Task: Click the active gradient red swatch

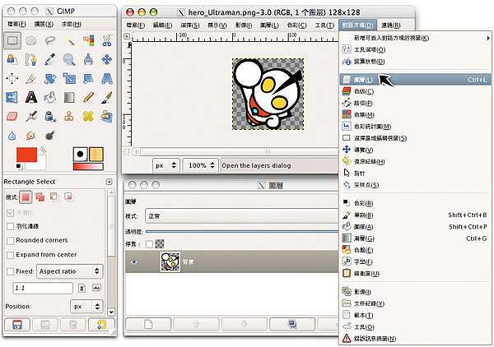Action: (88, 167)
